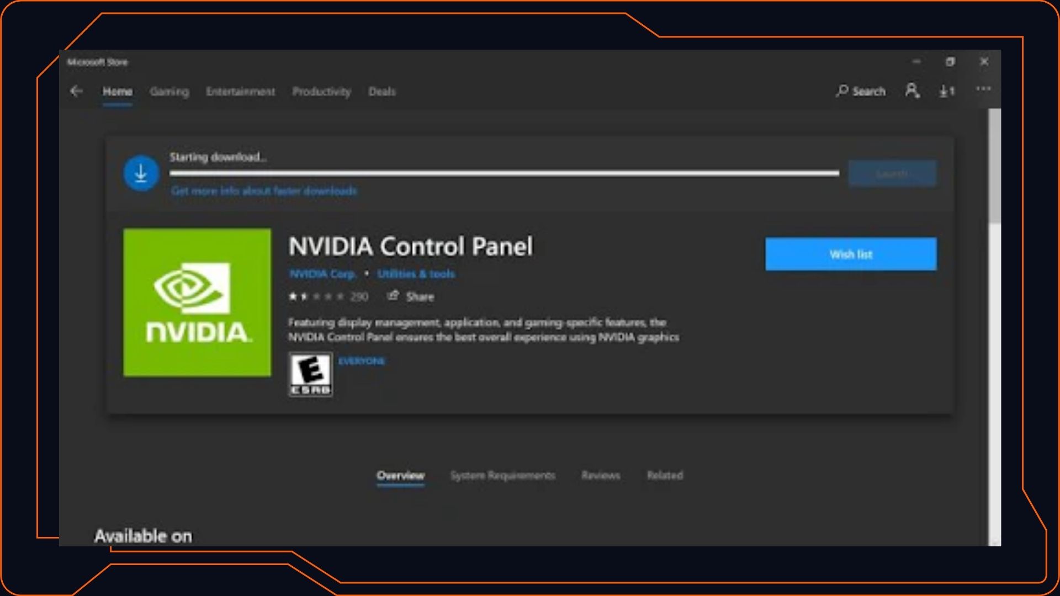The height and width of the screenshot is (596, 1060).
Task: Switch to the Entertainment tab
Action: tap(240, 92)
